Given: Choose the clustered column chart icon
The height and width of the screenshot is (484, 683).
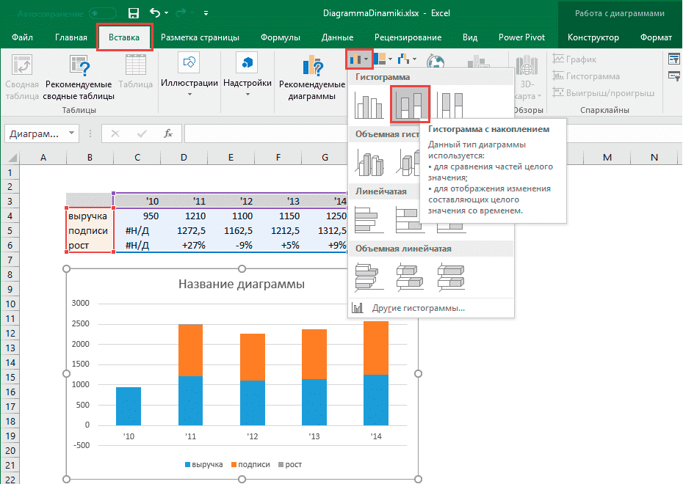Looking at the screenshot, I should 369,105.
